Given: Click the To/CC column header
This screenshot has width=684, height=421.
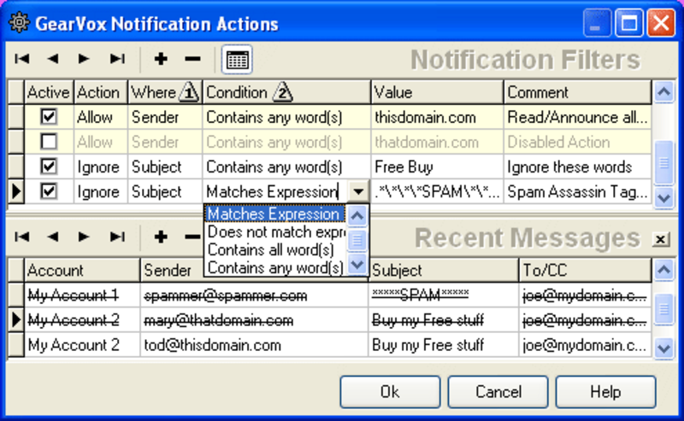Looking at the screenshot, I should click(585, 270).
